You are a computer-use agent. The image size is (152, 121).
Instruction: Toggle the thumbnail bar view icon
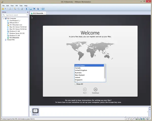click(x=31, y=9)
